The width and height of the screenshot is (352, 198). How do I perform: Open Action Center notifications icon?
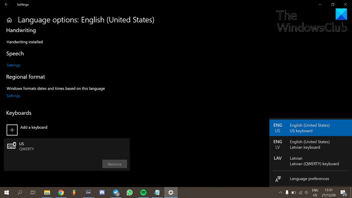coord(343,192)
